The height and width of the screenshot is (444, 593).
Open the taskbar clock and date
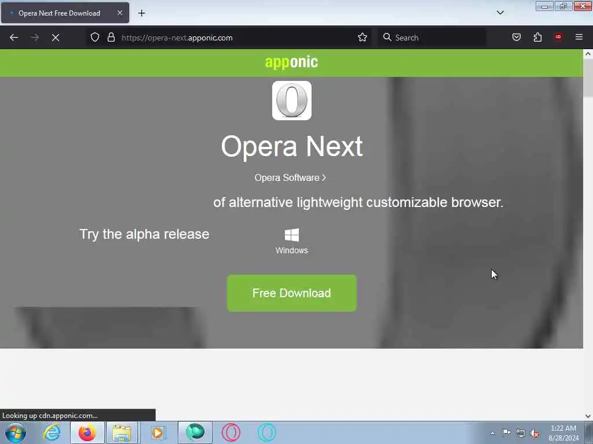point(563,433)
